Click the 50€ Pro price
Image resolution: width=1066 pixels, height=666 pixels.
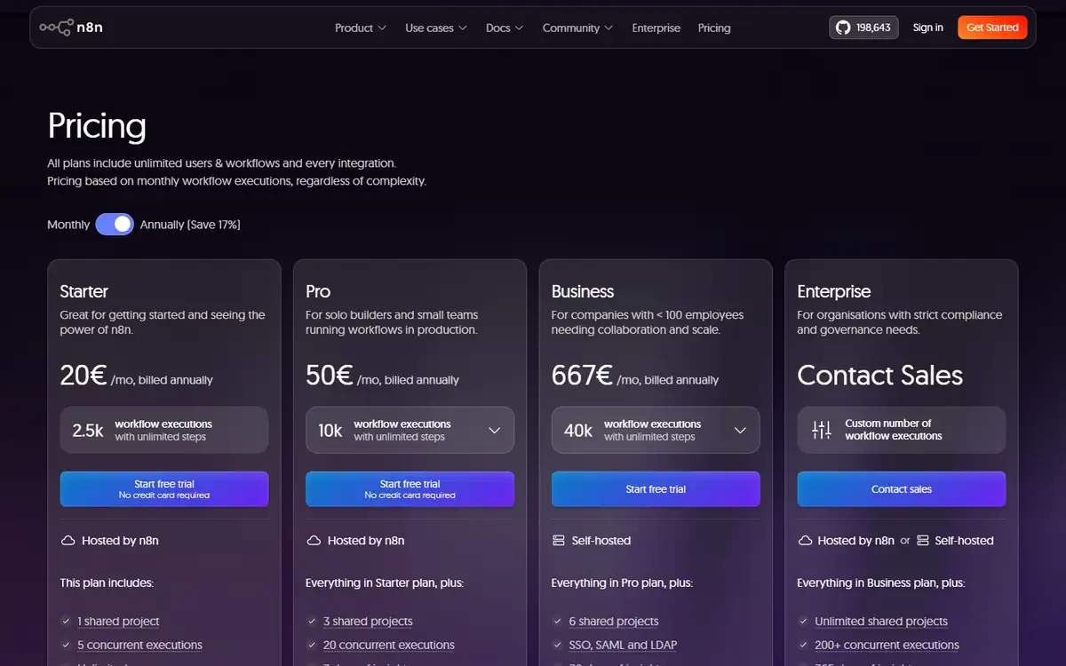tap(330, 376)
